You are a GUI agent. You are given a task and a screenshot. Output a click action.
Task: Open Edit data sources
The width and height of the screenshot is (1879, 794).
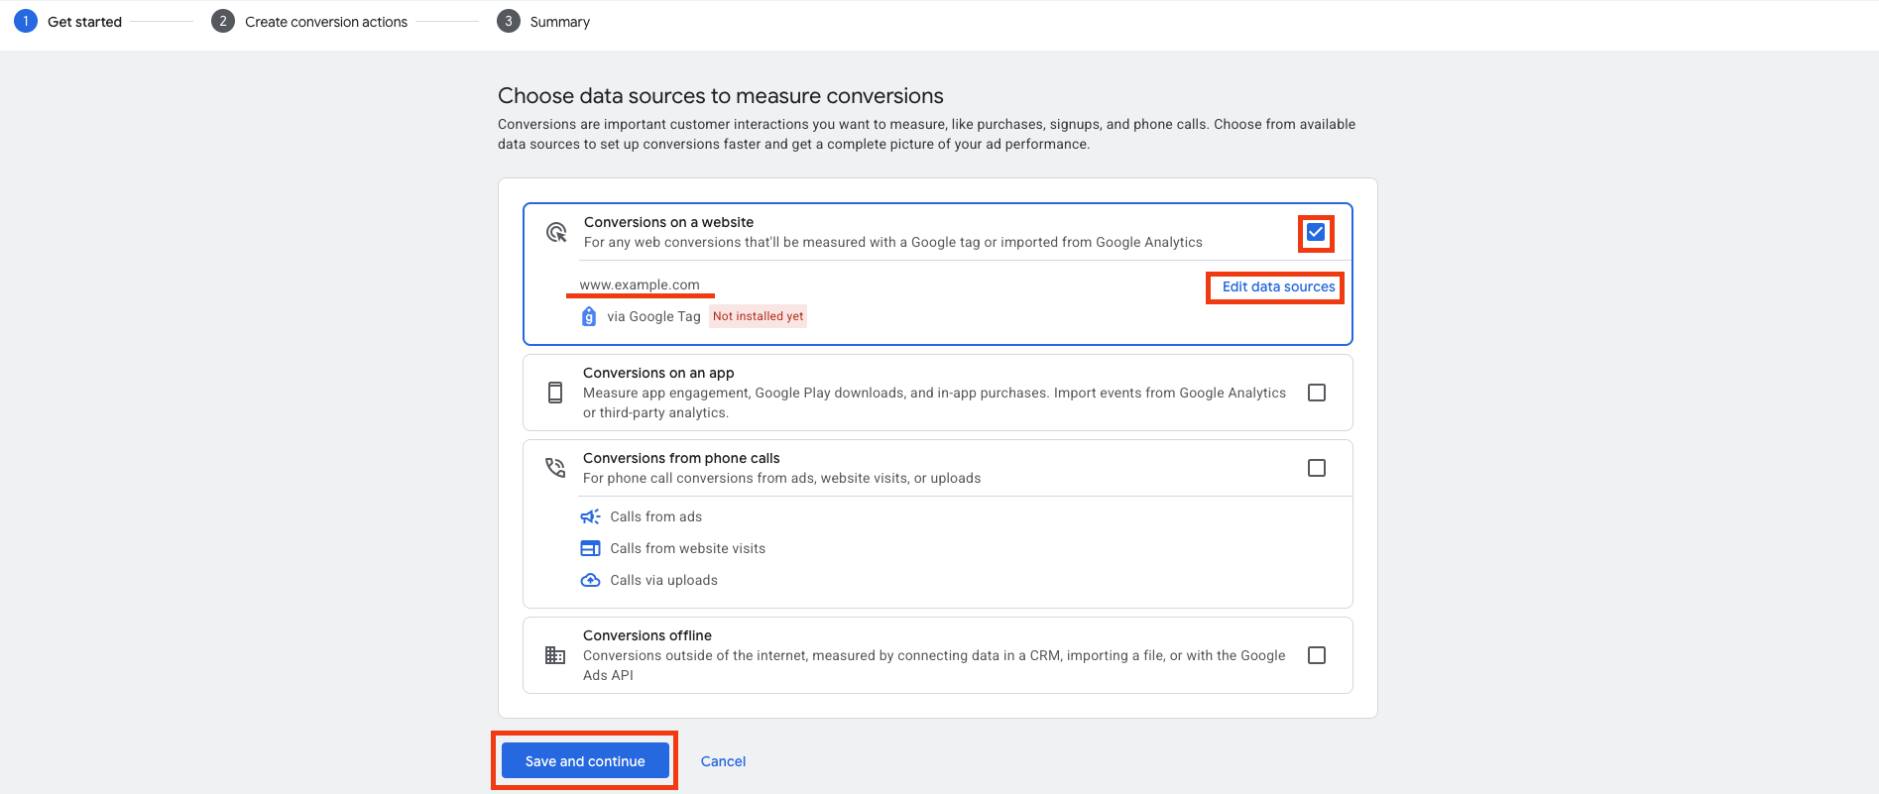[x=1278, y=286]
